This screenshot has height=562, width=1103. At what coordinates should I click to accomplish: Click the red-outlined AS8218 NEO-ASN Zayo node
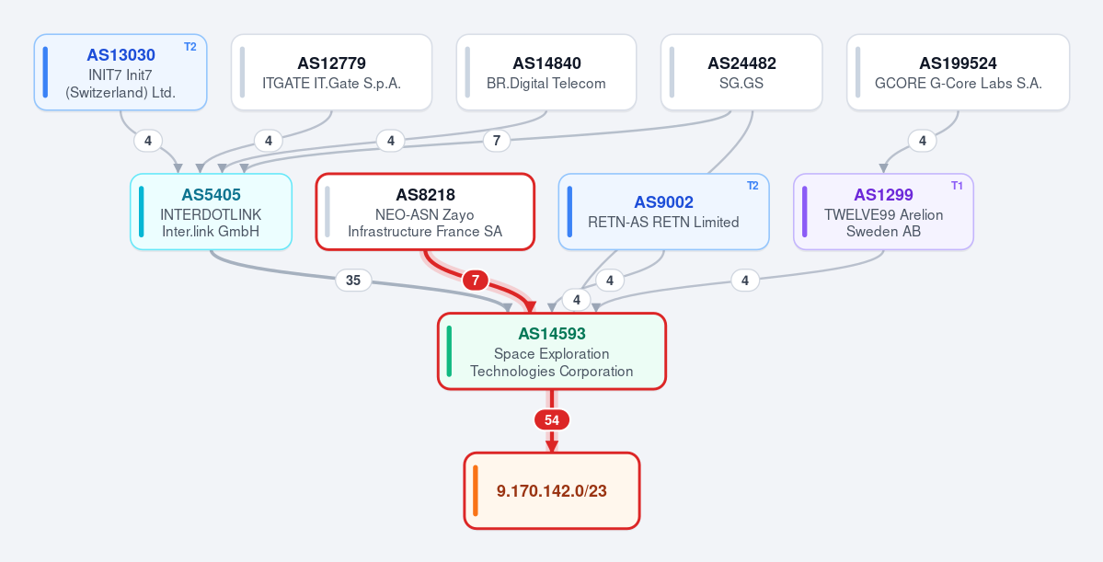pos(425,212)
